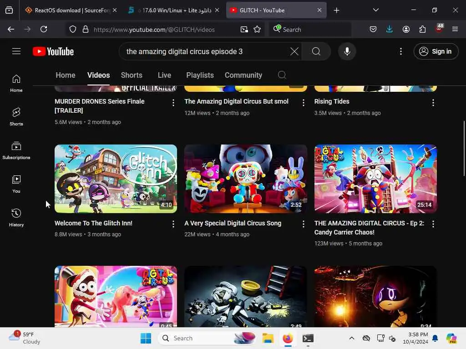Save page to Pocket

tap(373, 30)
